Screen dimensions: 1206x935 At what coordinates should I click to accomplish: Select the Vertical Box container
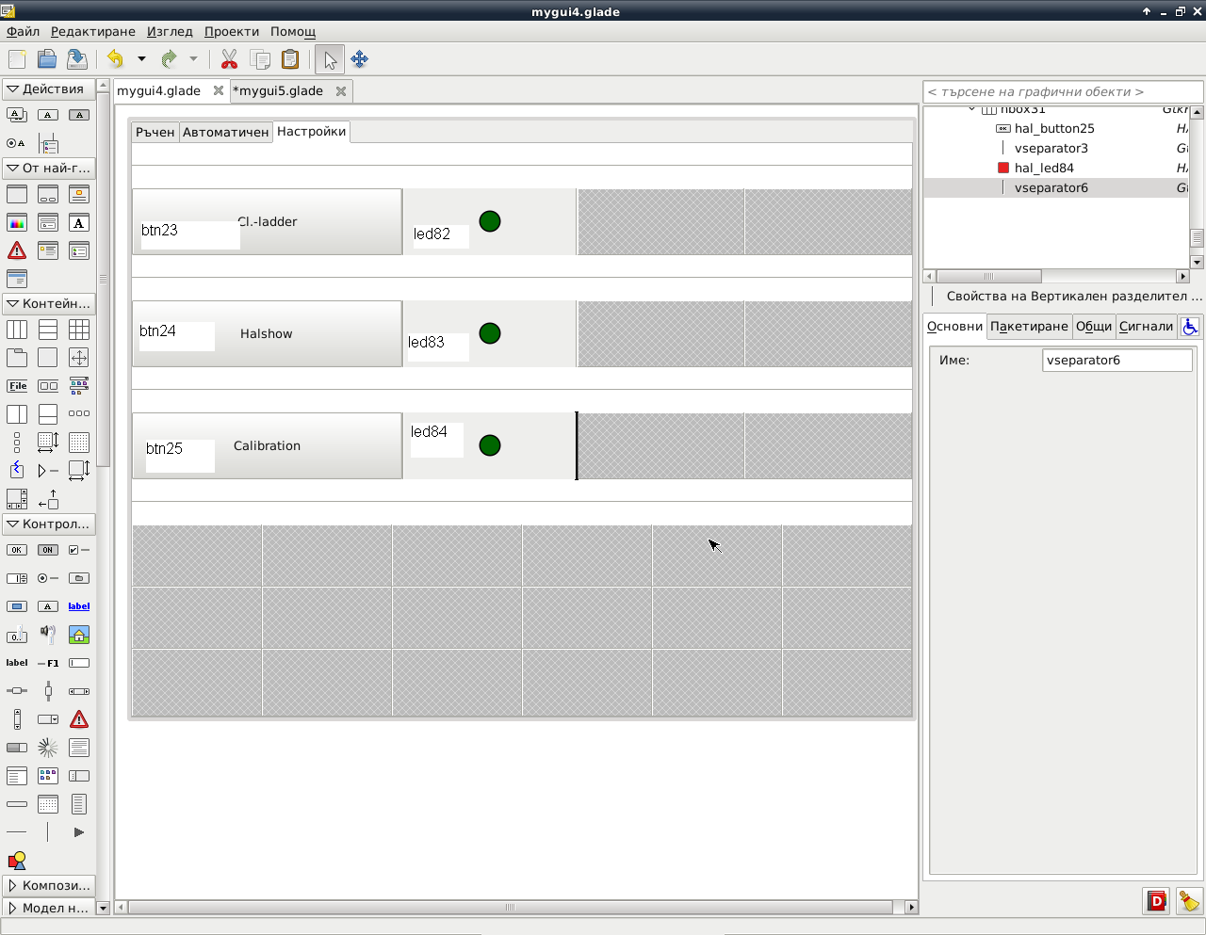point(48,330)
